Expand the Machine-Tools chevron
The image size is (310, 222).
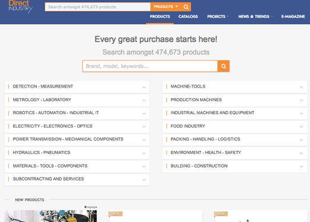pyautogui.click(x=301, y=87)
